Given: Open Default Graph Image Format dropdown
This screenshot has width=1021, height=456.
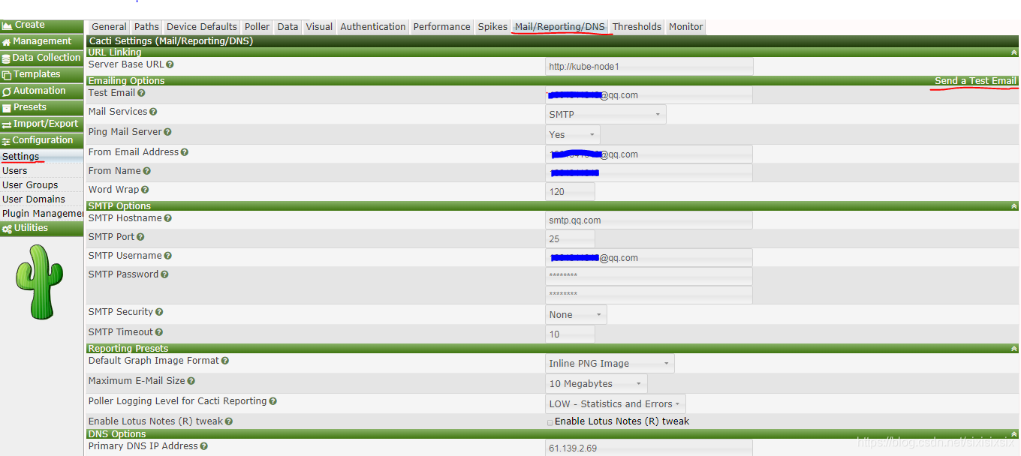Looking at the screenshot, I should click(x=610, y=364).
